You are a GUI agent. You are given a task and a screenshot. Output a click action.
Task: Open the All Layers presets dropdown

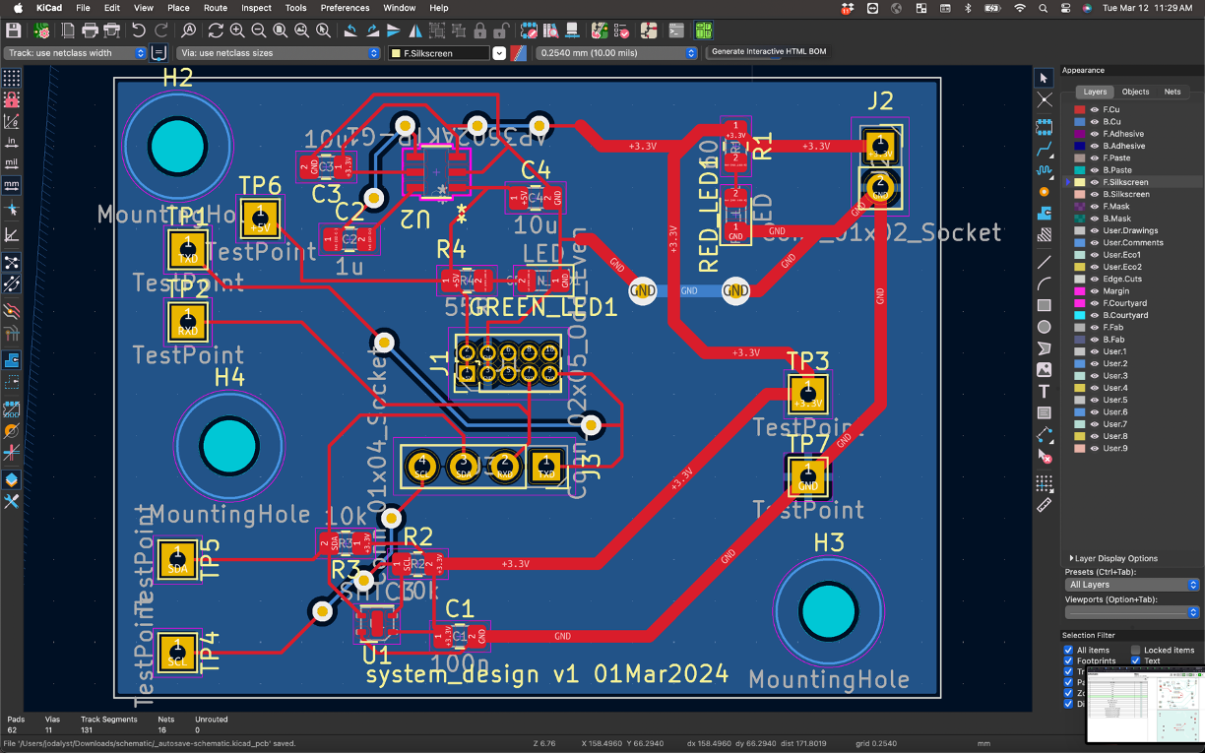[1132, 585]
